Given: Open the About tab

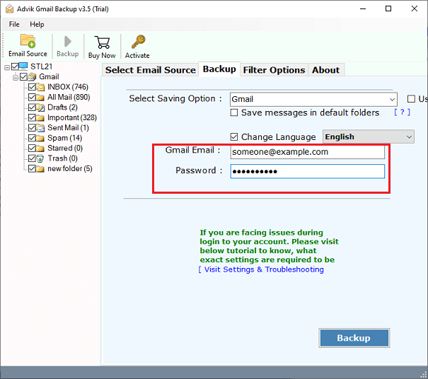Looking at the screenshot, I should 326,70.
